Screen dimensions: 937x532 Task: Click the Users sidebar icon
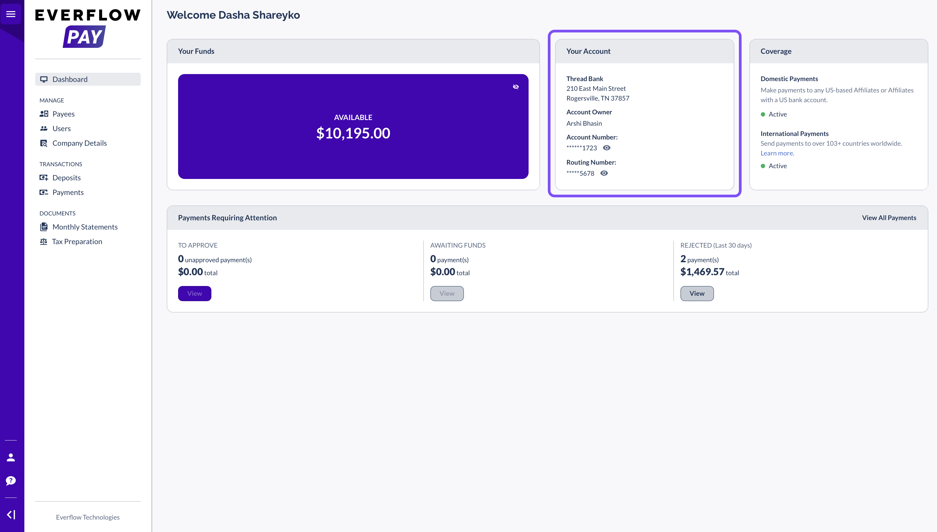(x=44, y=128)
